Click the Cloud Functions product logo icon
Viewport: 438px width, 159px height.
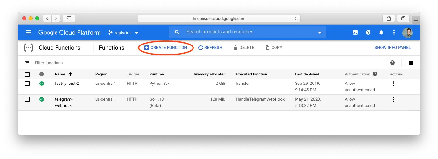pyautogui.click(x=28, y=48)
